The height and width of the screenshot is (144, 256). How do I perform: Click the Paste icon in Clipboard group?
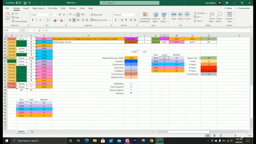(8, 15)
